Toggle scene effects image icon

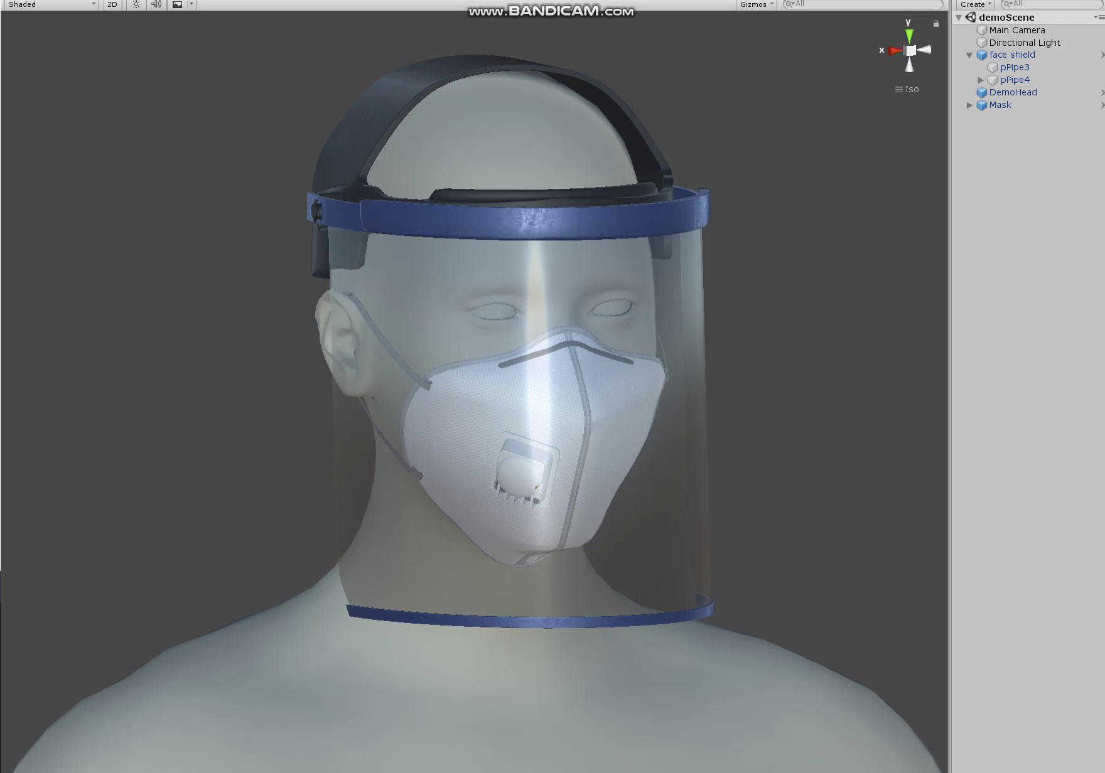point(177,4)
